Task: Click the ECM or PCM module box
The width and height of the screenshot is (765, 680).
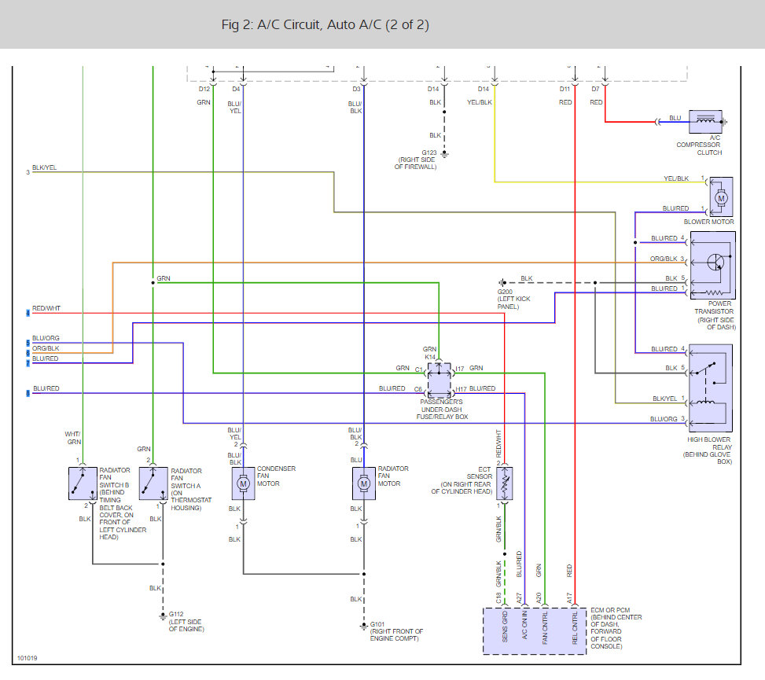Action: 534,631
